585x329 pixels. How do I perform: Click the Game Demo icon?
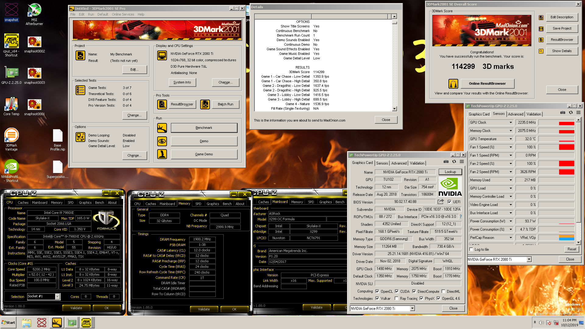162,154
